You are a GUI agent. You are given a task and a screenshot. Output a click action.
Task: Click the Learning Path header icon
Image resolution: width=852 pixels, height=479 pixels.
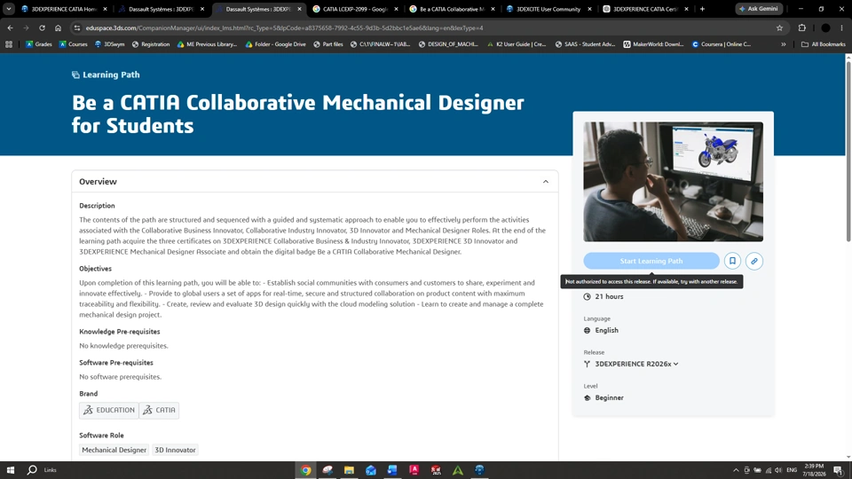coord(75,75)
